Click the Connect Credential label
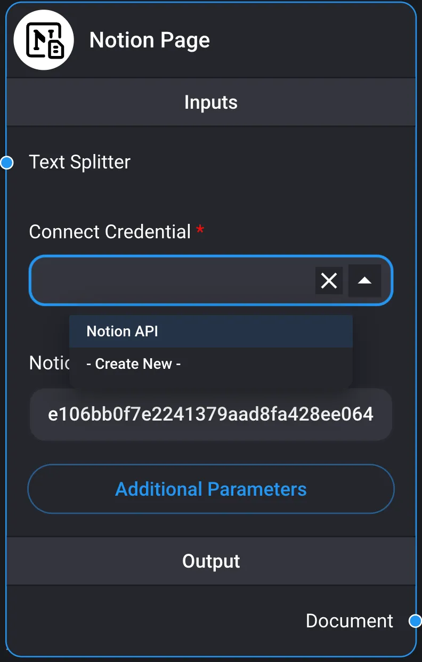Viewport: 422px width, 662px height. coord(110,232)
